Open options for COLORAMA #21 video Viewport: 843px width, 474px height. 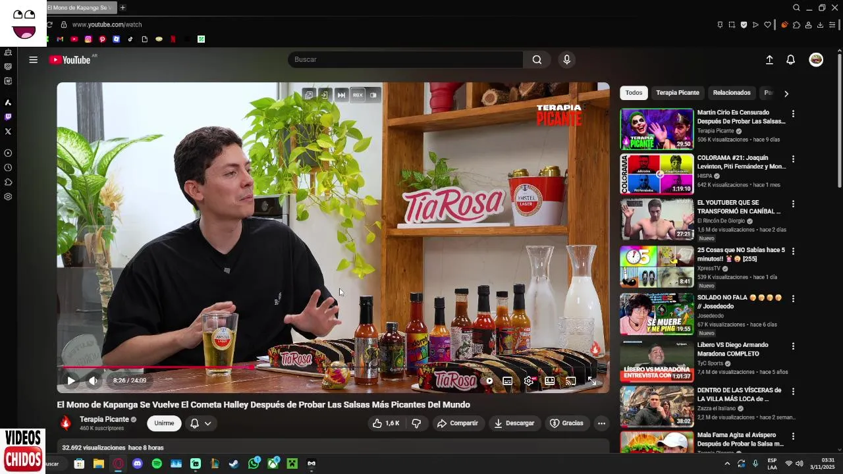(793, 159)
